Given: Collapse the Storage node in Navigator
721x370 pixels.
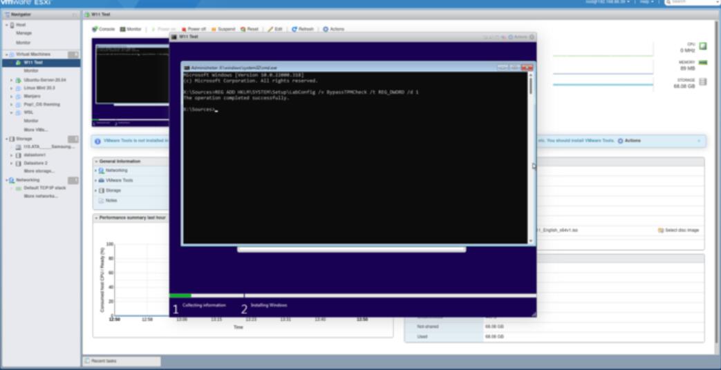Looking at the screenshot, I should [6, 139].
